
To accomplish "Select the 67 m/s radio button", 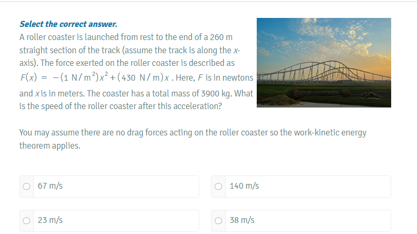I will [26, 186].
